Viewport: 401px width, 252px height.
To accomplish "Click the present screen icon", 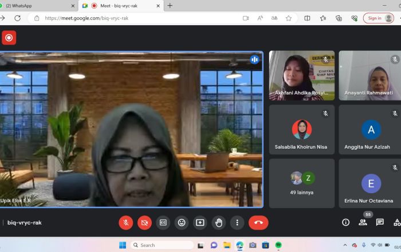I will pyautogui.click(x=200, y=223).
